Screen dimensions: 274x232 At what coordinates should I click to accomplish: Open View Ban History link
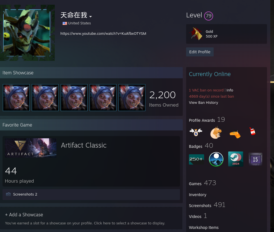[x=204, y=102]
